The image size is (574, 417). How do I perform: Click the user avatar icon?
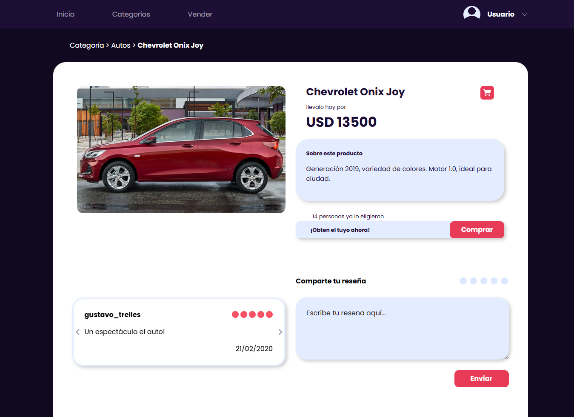471,14
